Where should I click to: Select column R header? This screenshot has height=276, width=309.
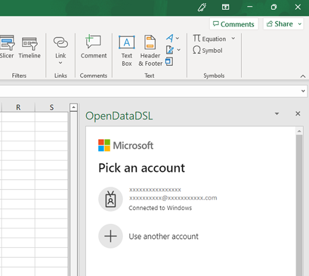18,107
